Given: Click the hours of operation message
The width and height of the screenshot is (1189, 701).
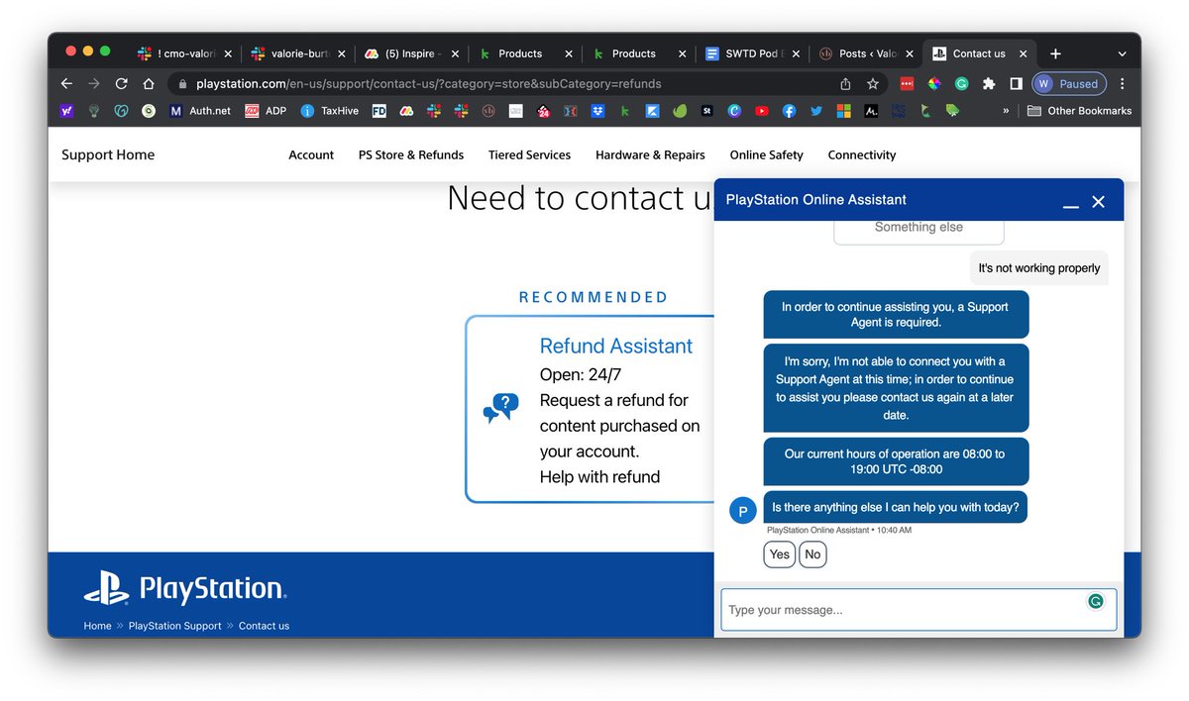Looking at the screenshot, I should (x=896, y=461).
